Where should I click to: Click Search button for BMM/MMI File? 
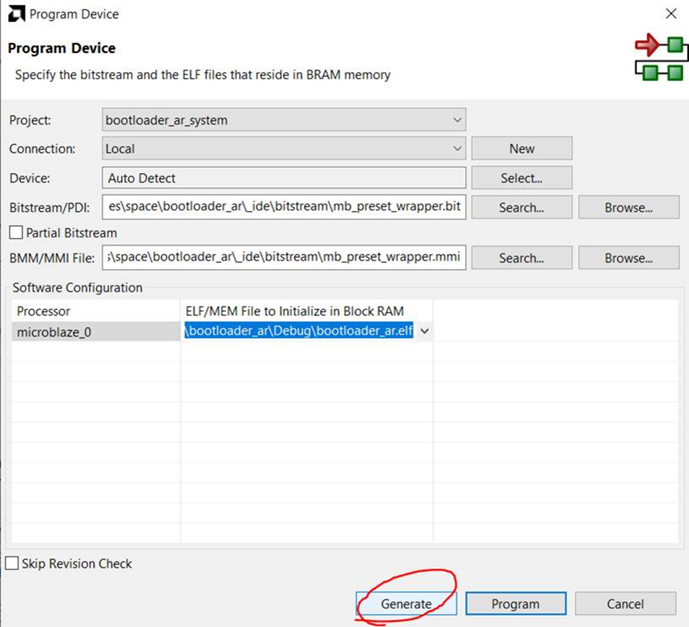522,258
